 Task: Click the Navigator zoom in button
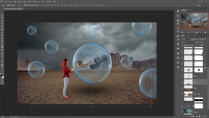click(x=205, y=32)
